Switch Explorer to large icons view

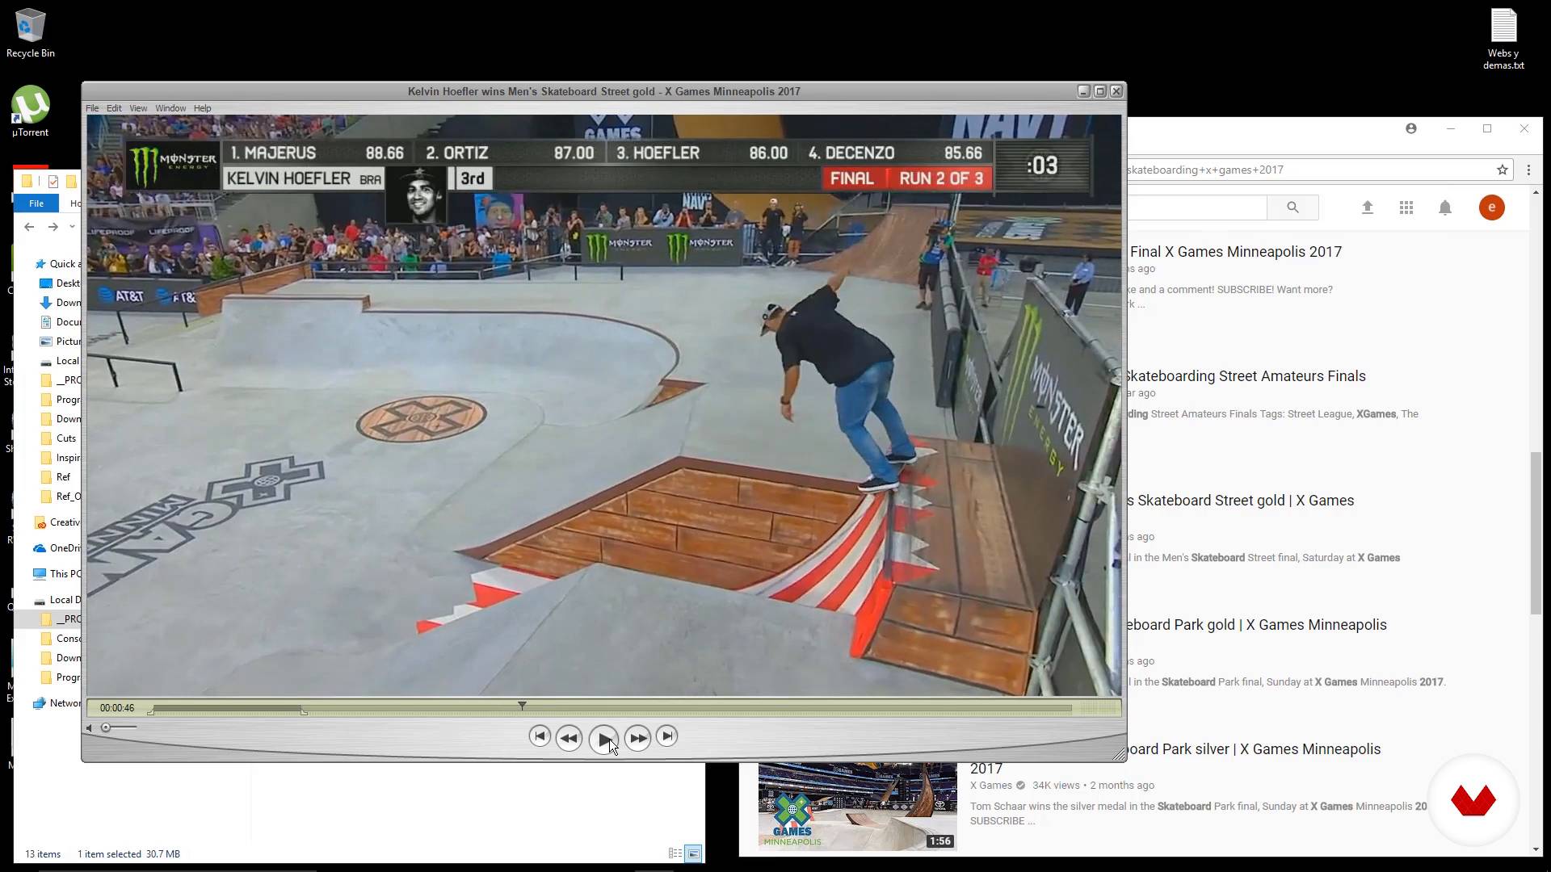(x=693, y=853)
